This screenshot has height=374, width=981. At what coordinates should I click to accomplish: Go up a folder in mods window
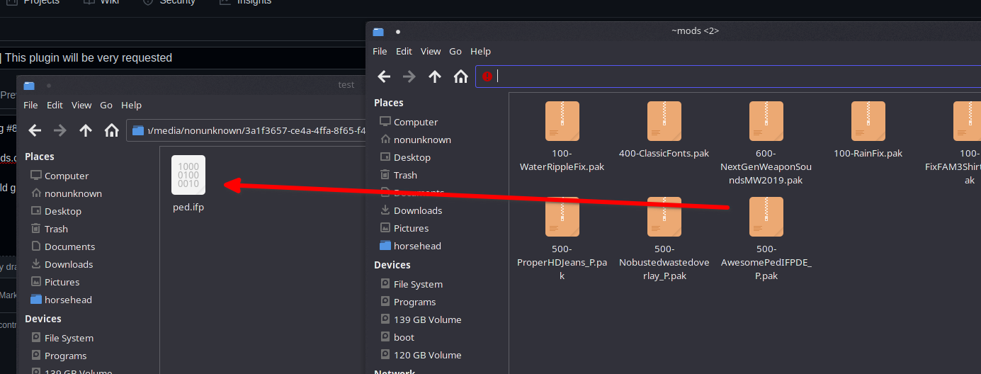[x=435, y=76]
